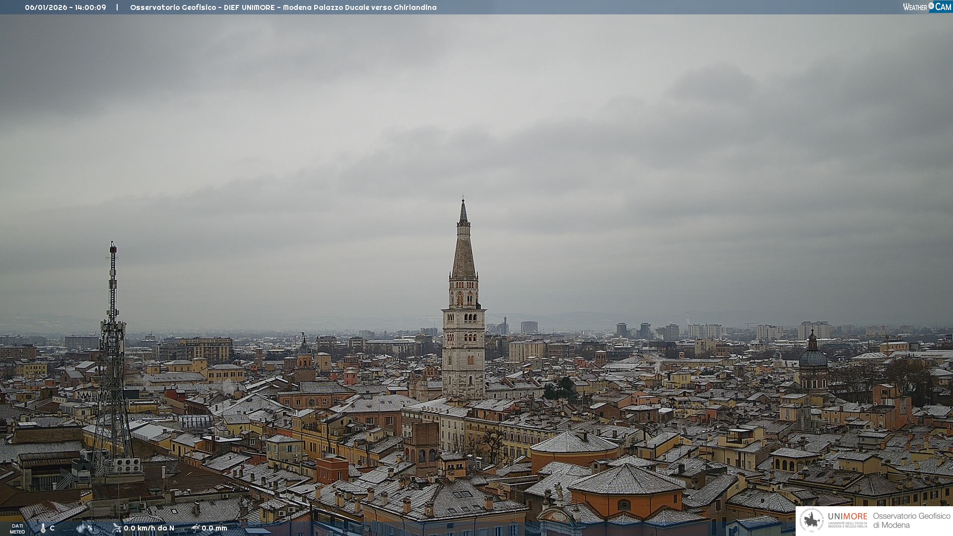Click the WeatherCam logo
The width and height of the screenshot is (953, 536).
pos(927,7)
